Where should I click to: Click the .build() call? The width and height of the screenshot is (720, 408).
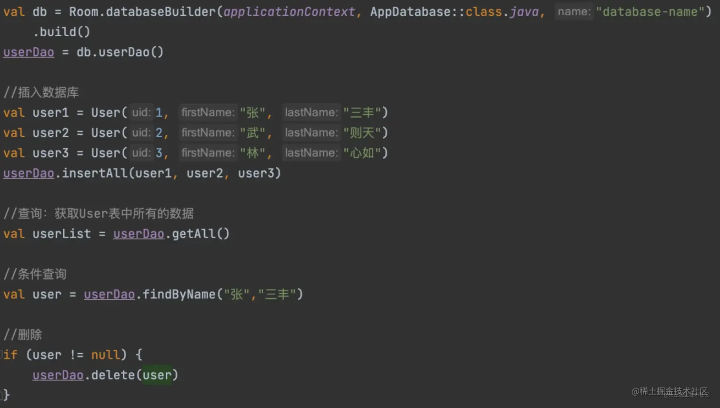(61, 32)
